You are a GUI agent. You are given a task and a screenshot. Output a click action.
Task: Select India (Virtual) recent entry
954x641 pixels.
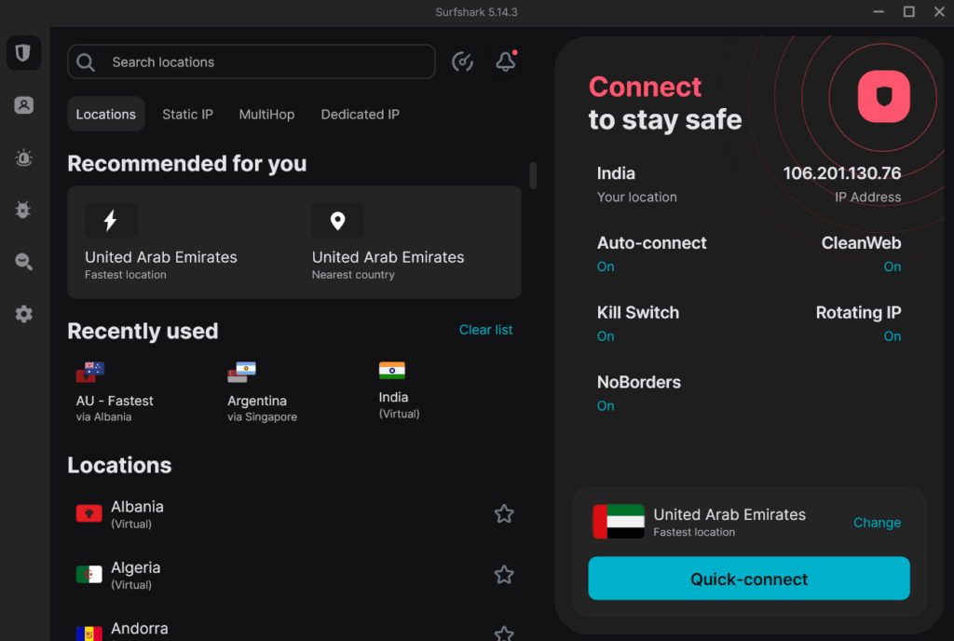coord(399,390)
